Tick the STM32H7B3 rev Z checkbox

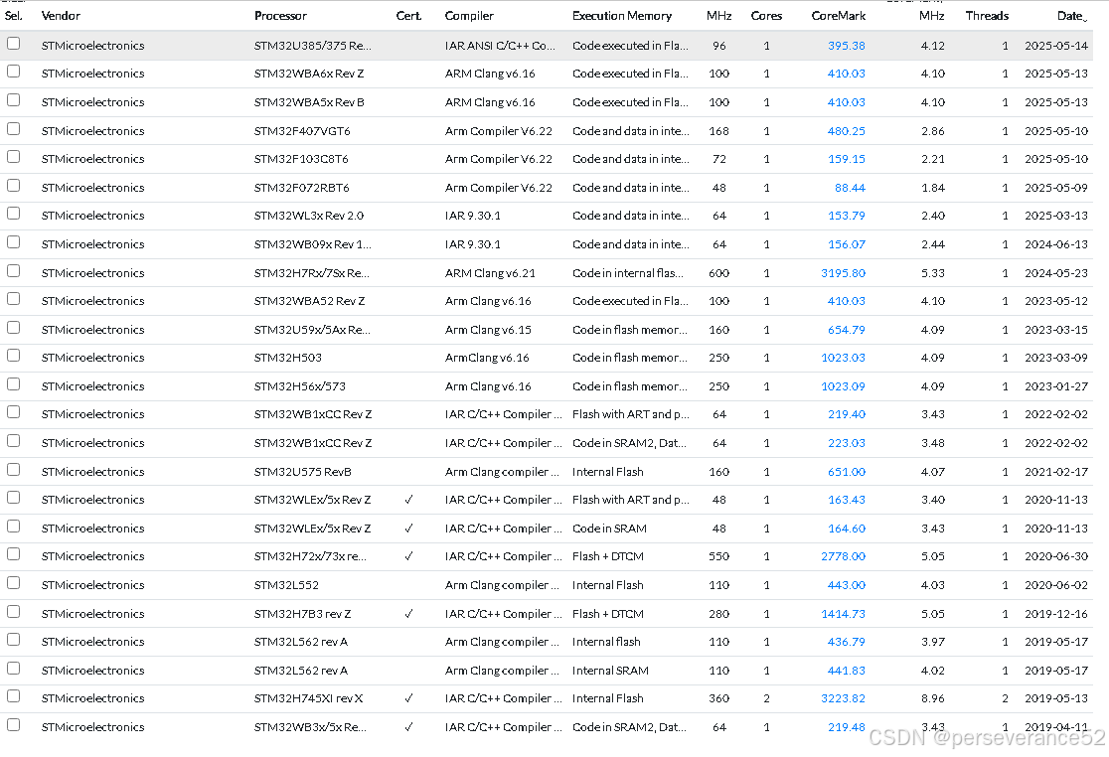pos(14,612)
